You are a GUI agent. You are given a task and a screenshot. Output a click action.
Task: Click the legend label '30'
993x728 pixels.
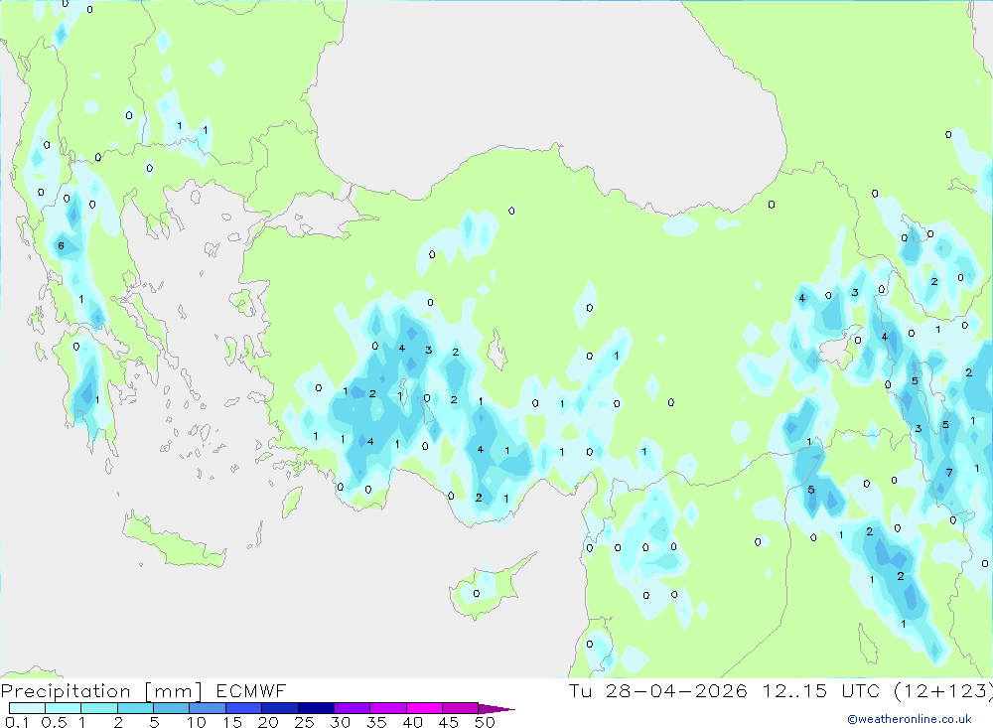click(340, 722)
